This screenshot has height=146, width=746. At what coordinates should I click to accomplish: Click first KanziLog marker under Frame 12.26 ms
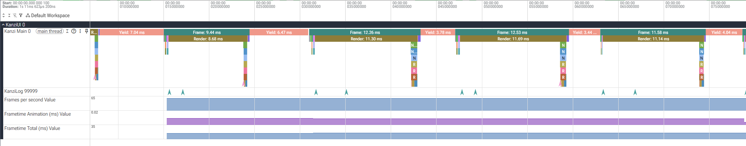(316, 92)
